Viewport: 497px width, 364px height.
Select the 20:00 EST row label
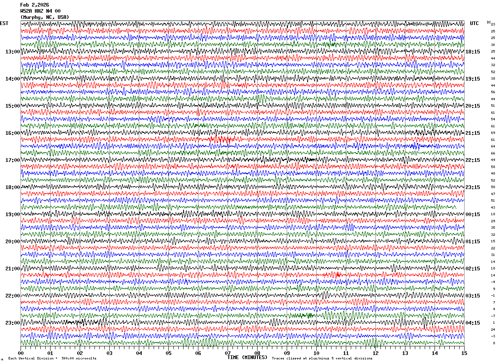point(12,242)
